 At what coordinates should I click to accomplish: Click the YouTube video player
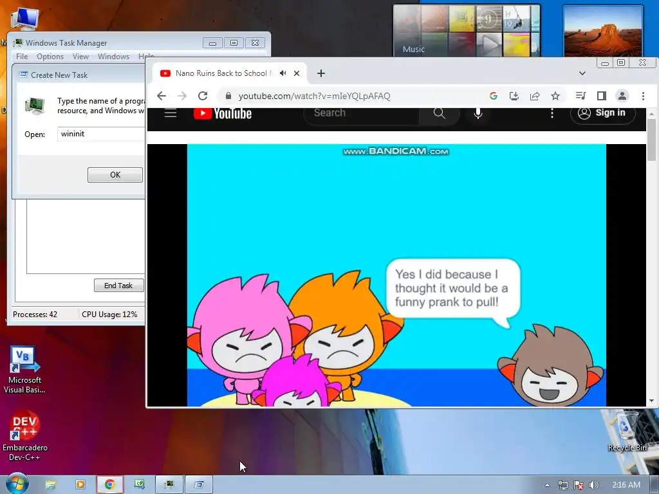click(396, 275)
